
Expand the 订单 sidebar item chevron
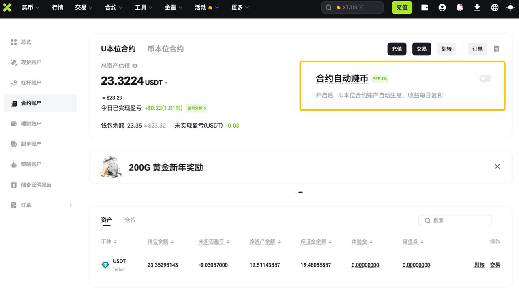click(71, 205)
